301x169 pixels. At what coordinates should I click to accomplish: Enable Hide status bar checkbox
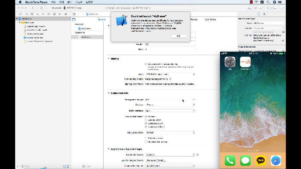click(x=146, y=138)
